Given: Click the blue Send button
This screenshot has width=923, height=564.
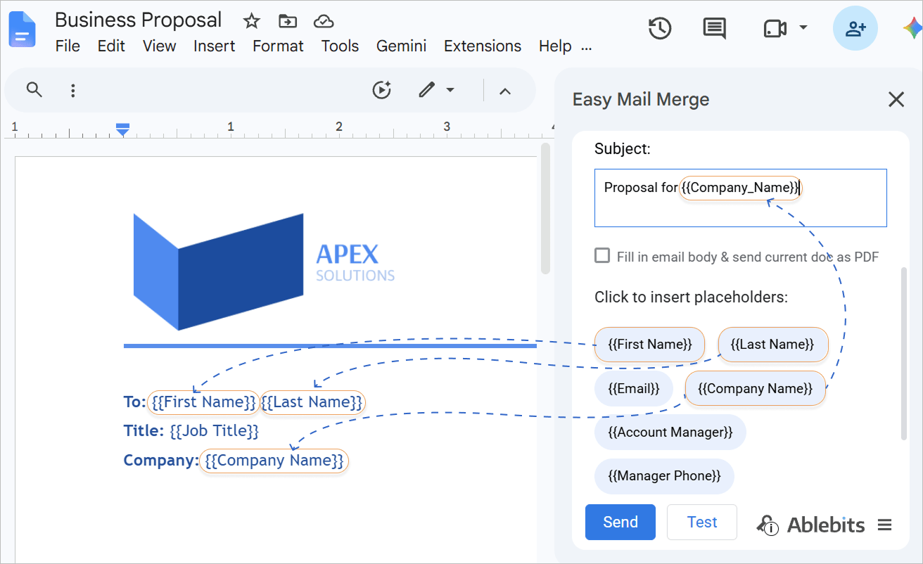Looking at the screenshot, I should click(x=620, y=522).
